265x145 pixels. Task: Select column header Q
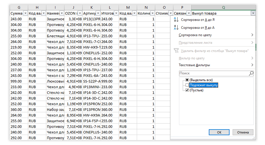pyautogui.click(x=224, y=7)
